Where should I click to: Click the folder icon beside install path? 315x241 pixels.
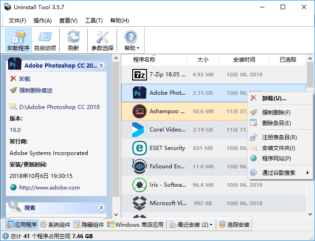click(13, 106)
